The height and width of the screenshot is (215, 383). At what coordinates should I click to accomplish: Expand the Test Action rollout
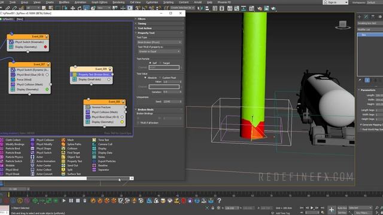pos(159,28)
